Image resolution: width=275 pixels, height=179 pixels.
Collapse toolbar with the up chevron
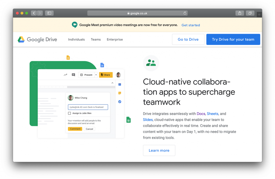113,83
